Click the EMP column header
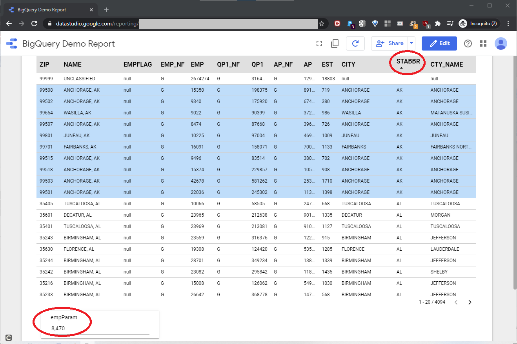 point(197,64)
